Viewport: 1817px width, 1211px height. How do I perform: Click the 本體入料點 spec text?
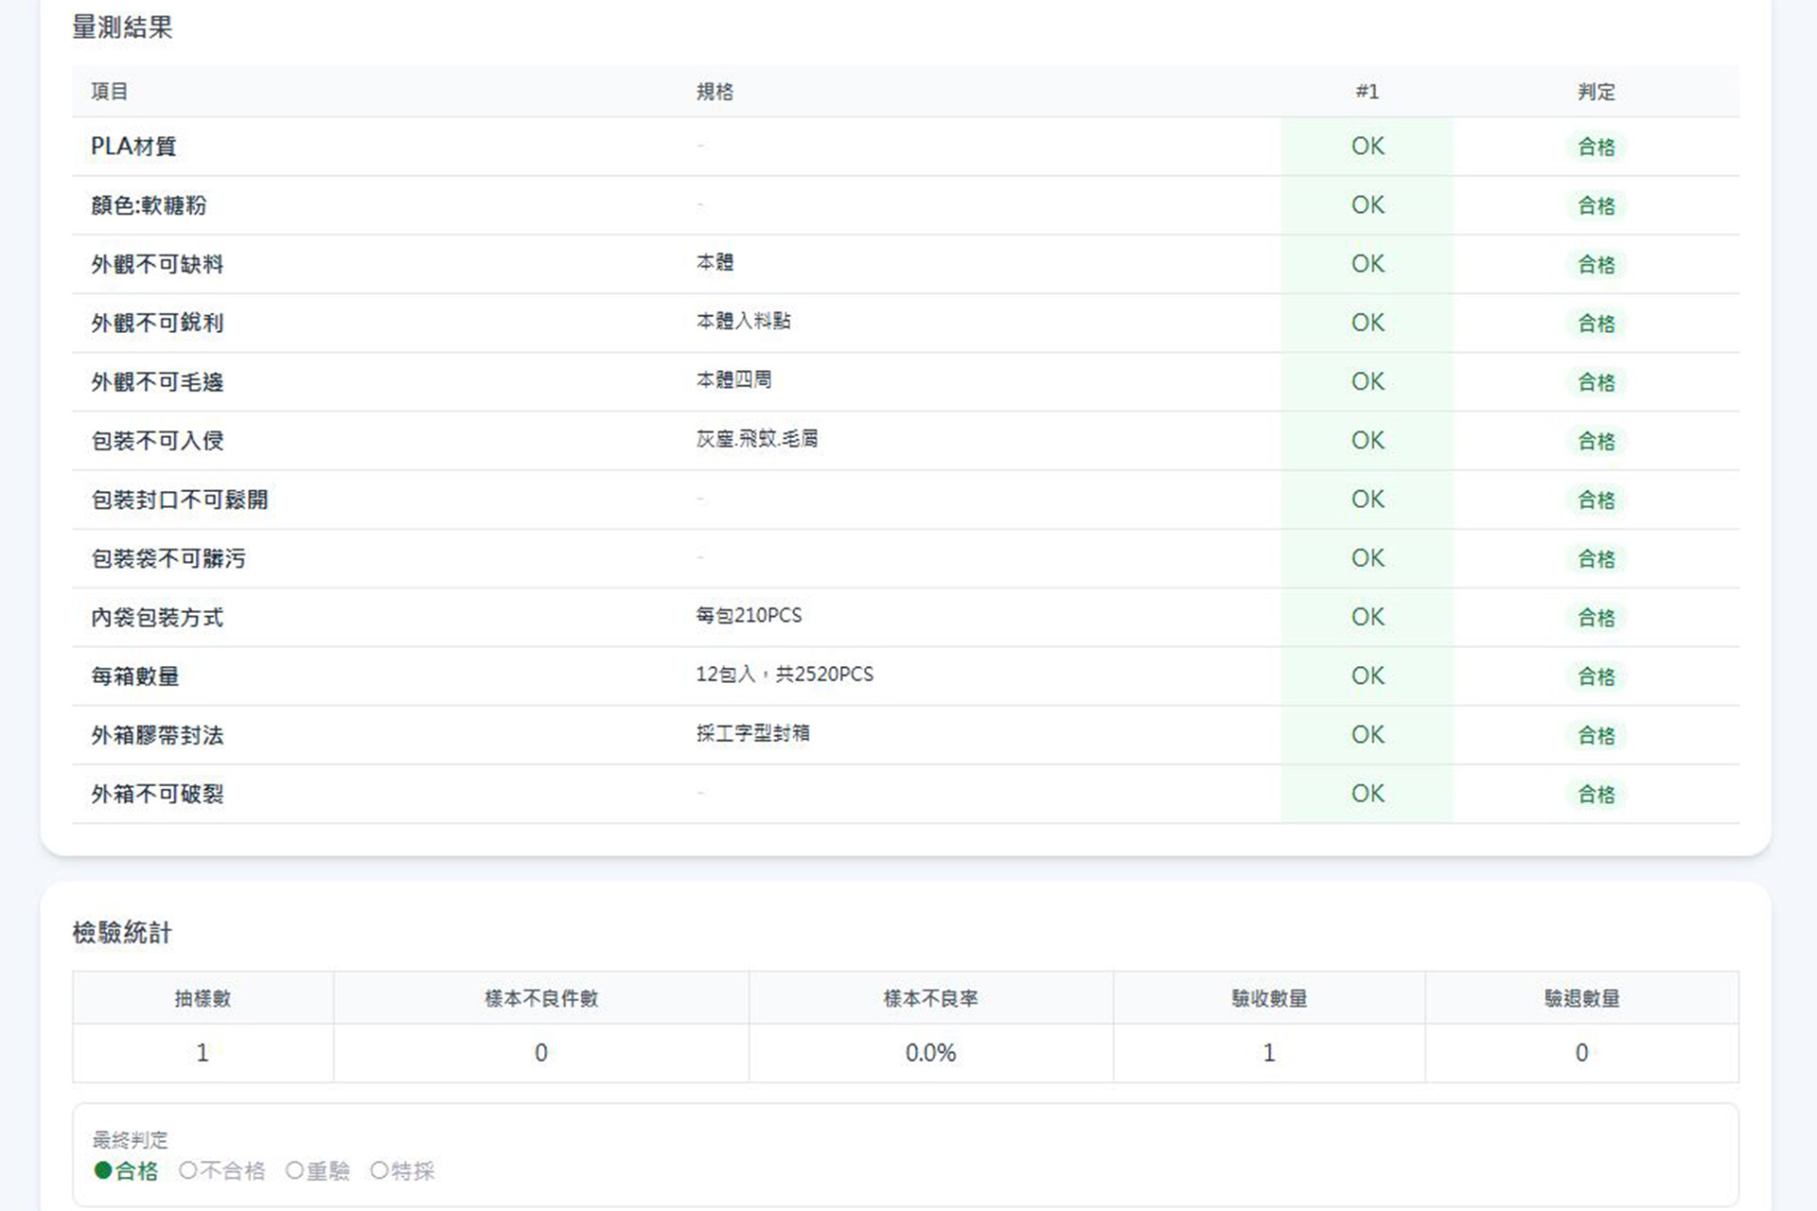pos(744,321)
